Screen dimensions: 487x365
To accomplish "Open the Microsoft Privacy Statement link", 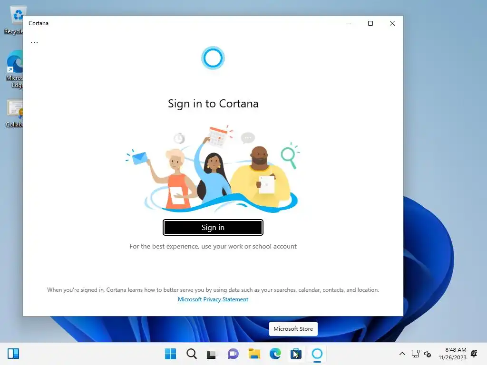I will tap(213, 299).
